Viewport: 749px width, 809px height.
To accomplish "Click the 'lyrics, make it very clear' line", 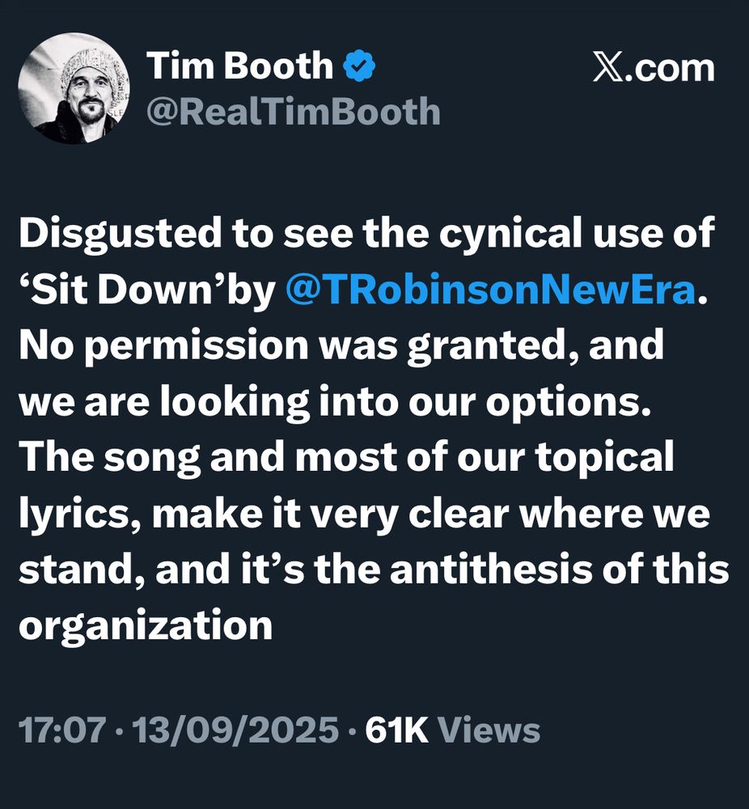I will coord(264,514).
